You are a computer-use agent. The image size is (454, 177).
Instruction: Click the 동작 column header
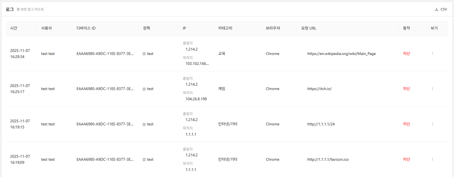click(x=406, y=28)
